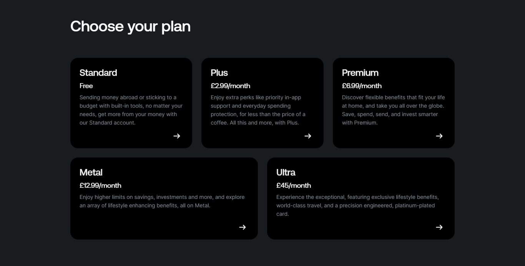Click Premium's flexible benefits description

tap(393, 110)
